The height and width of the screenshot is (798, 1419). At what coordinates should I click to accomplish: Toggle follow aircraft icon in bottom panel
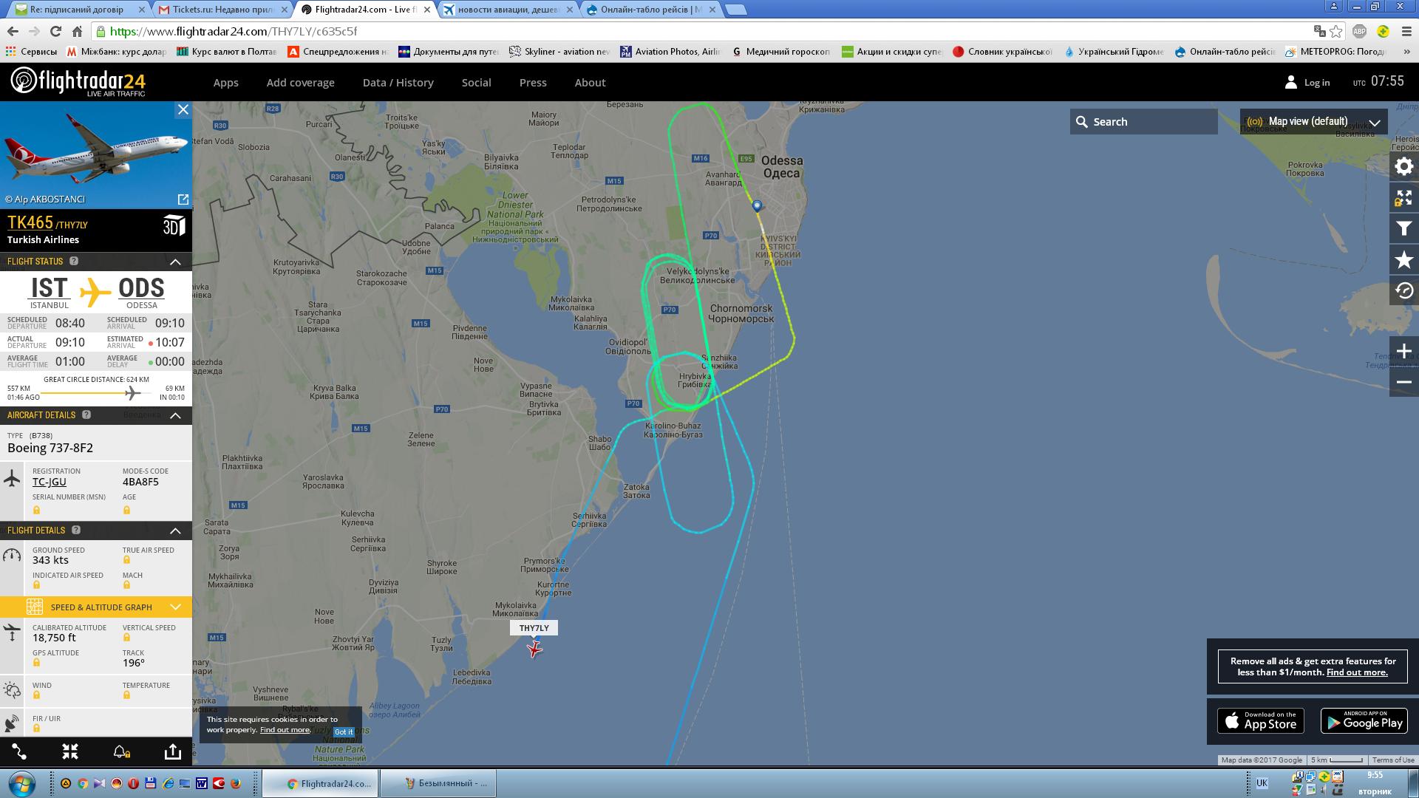click(x=70, y=751)
